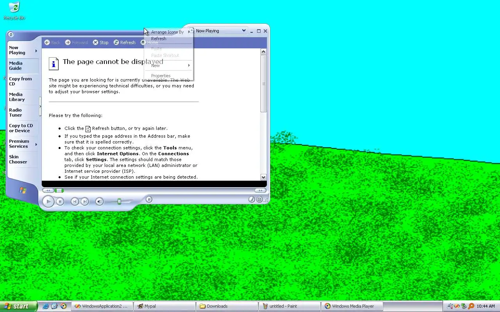Click the page scrollbar up arrow
Screen dimensions: 500x312
point(263,51)
